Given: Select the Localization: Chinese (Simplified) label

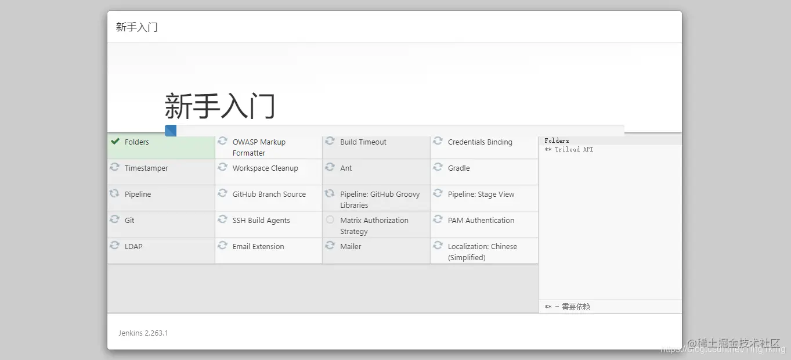Looking at the screenshot, I should point(482,252).
